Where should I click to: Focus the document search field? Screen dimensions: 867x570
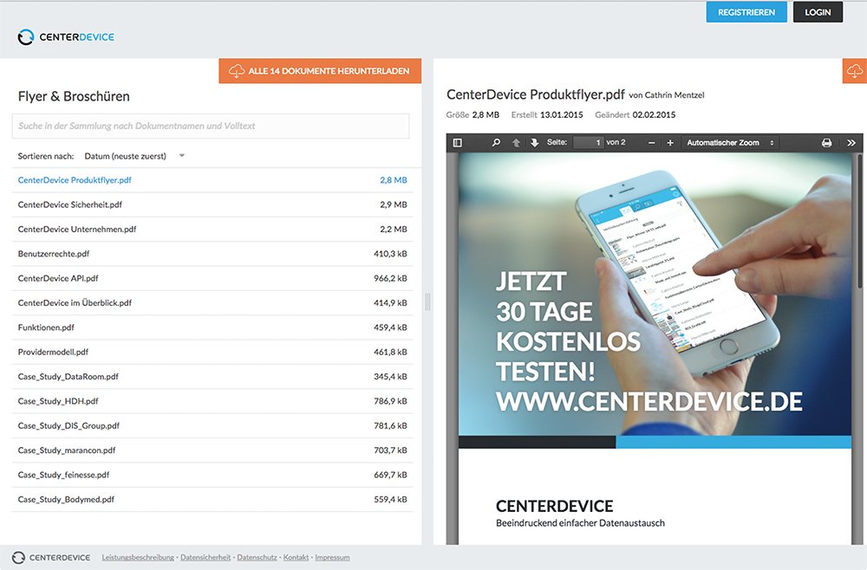(211, 126)
